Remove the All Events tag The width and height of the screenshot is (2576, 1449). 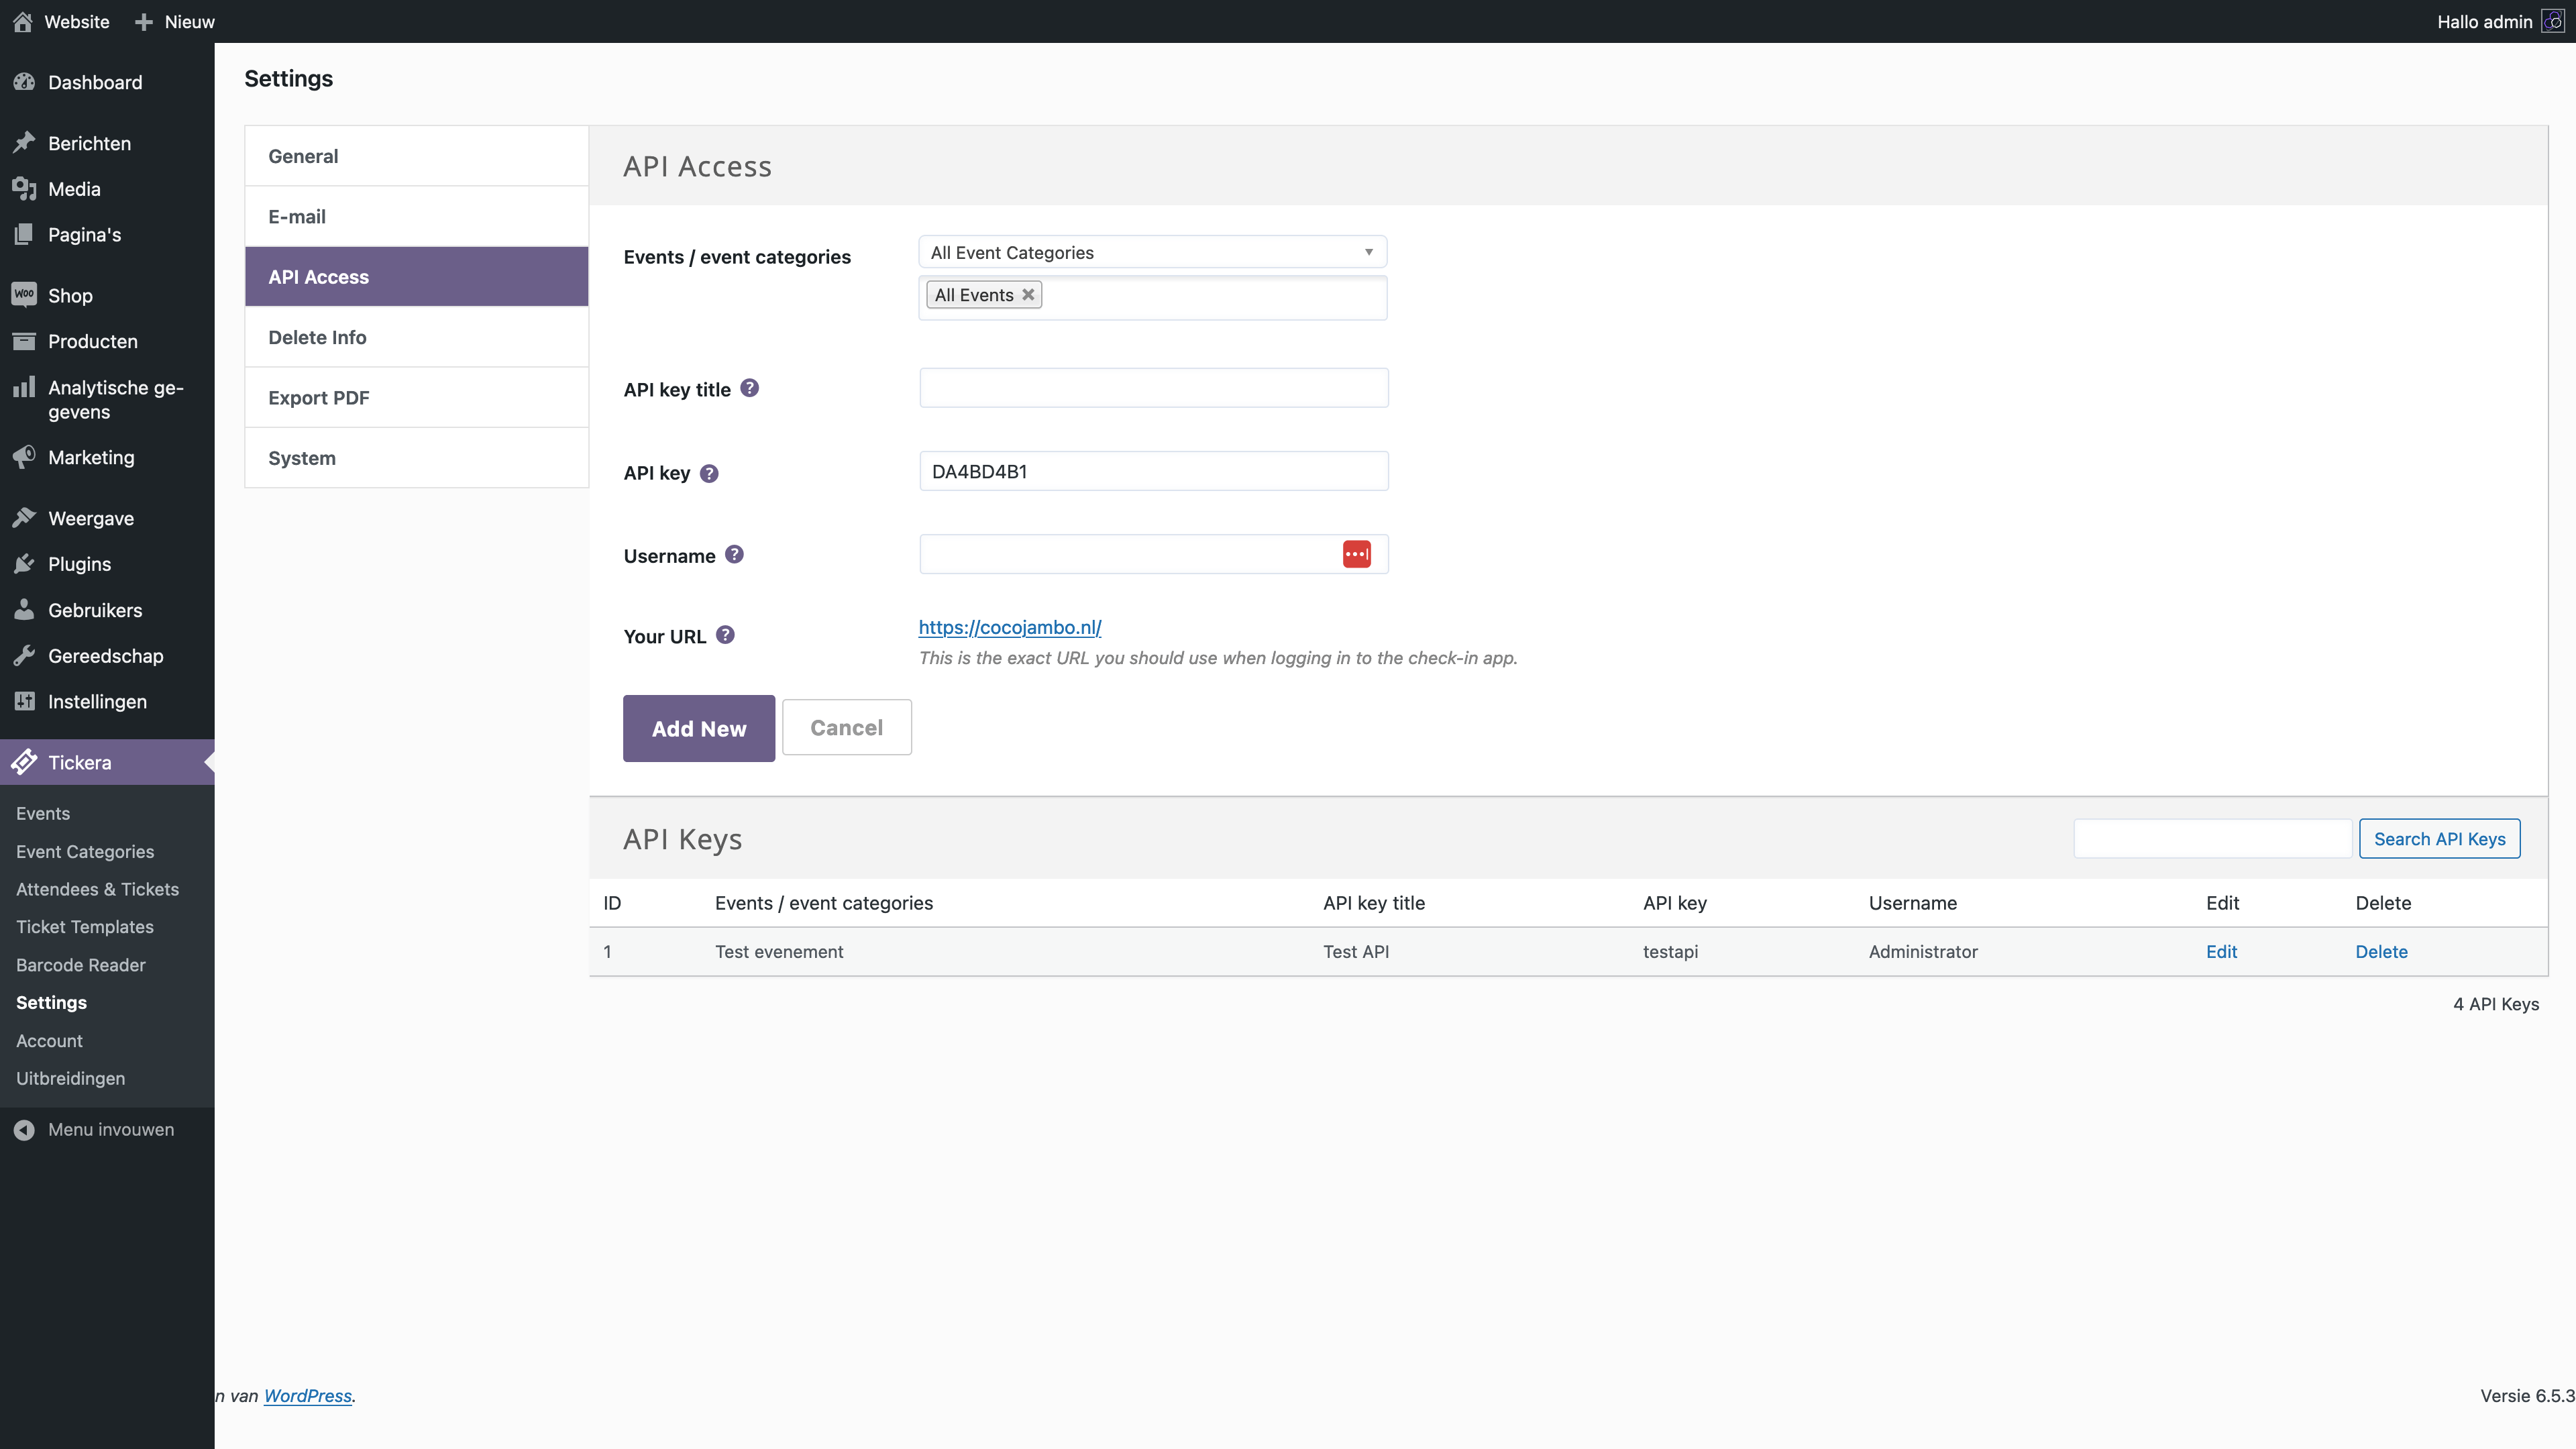pyautogui.click(x=1027, y=295)
